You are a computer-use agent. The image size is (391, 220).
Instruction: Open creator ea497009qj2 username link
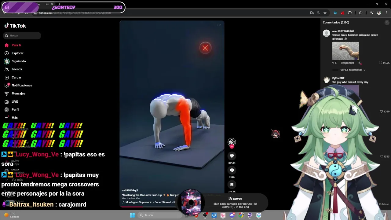click(130, 190)
